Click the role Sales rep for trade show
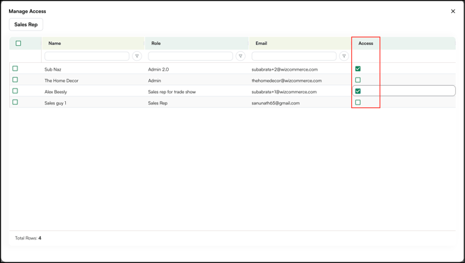This screenshot has height=263, width=465. (172, 92)
